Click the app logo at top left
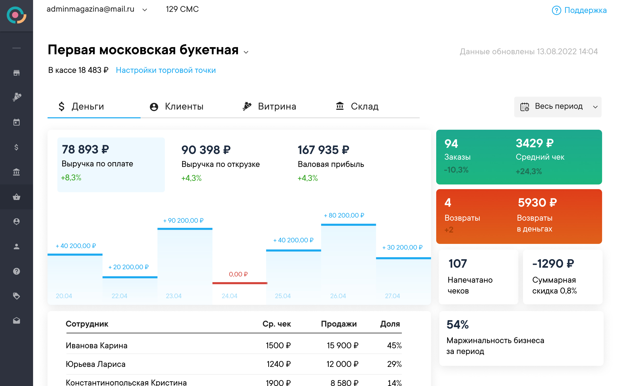Viewport: 630px width, 386px height. tap(17, 15)
